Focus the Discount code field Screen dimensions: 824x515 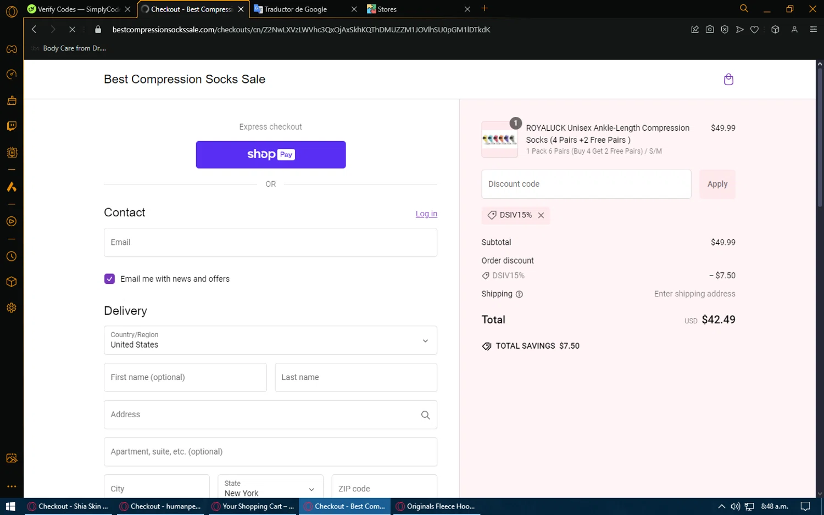pos(586,184)
